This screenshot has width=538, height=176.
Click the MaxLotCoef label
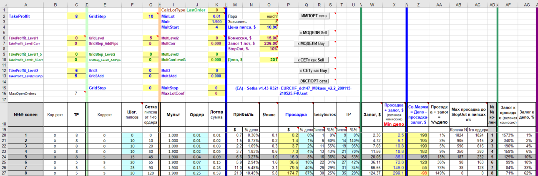point(173,94)
